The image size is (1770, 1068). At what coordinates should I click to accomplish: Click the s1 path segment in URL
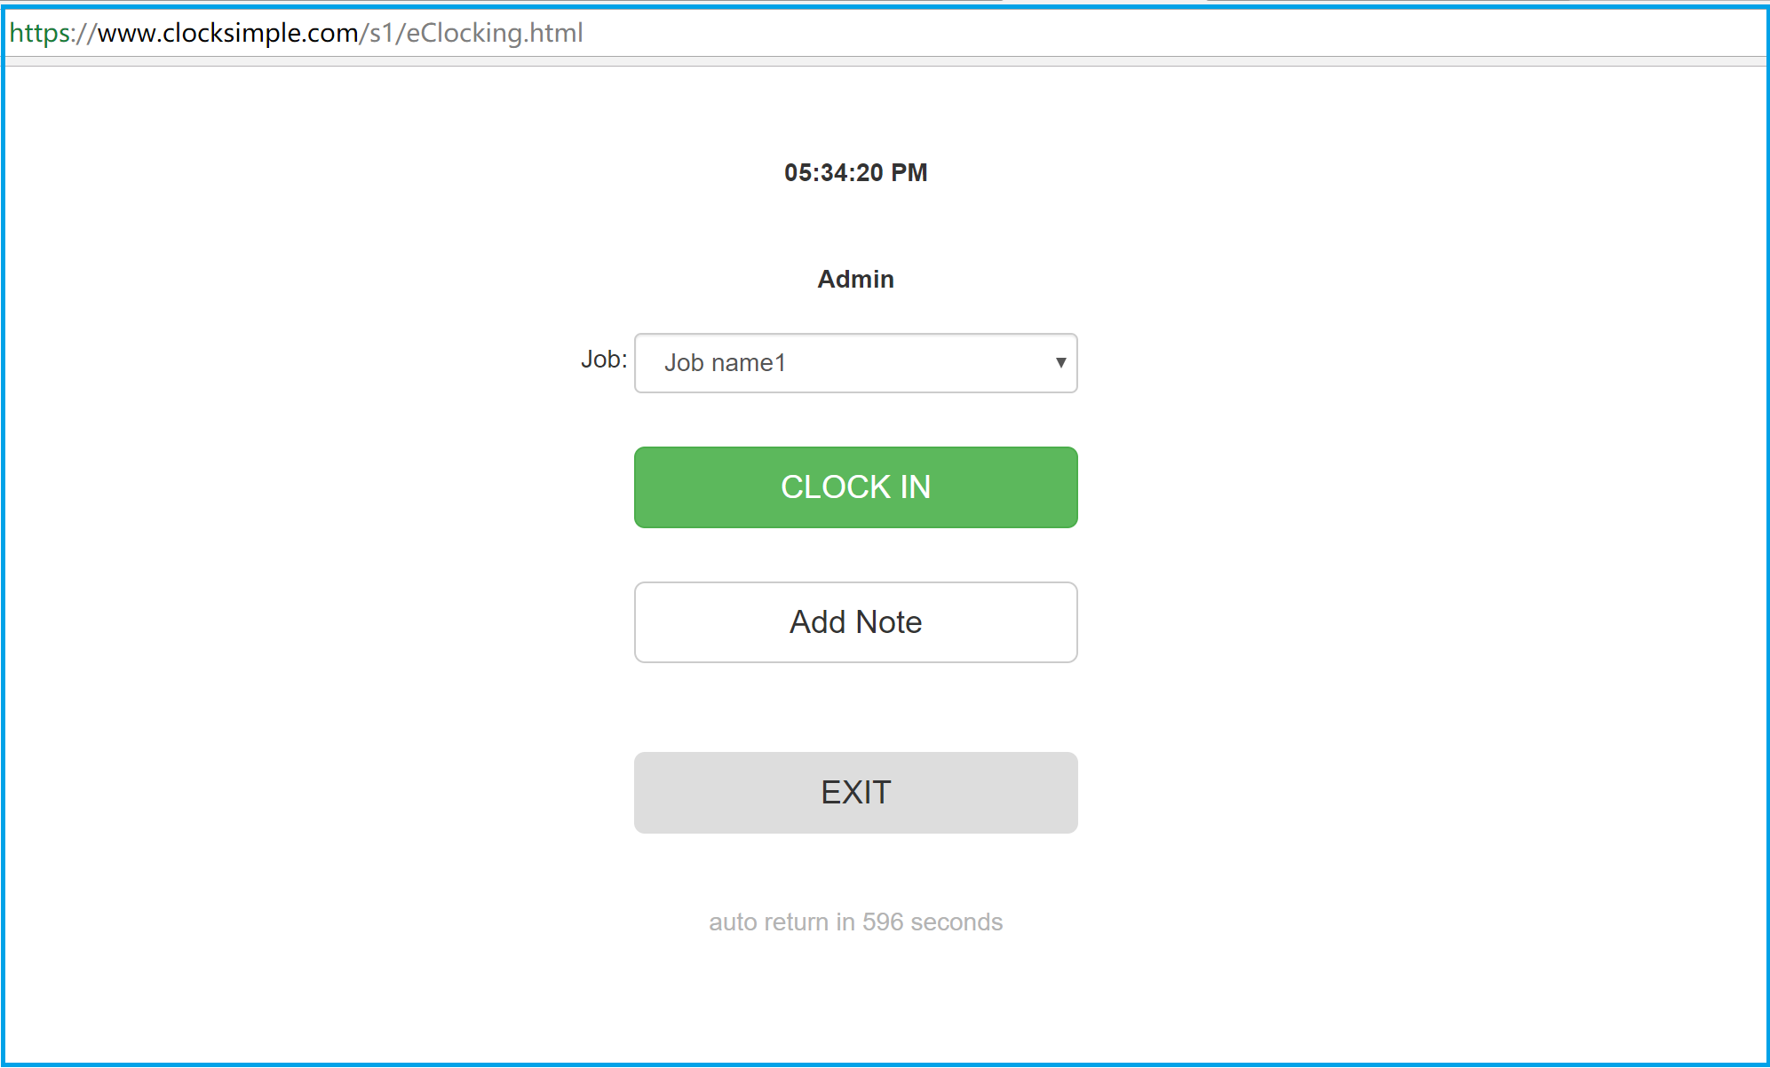pyautogui.click(x=382, y=33)
